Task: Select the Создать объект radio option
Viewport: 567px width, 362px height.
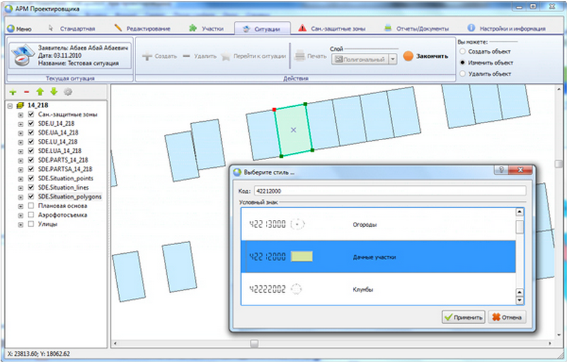Action: 463,52
